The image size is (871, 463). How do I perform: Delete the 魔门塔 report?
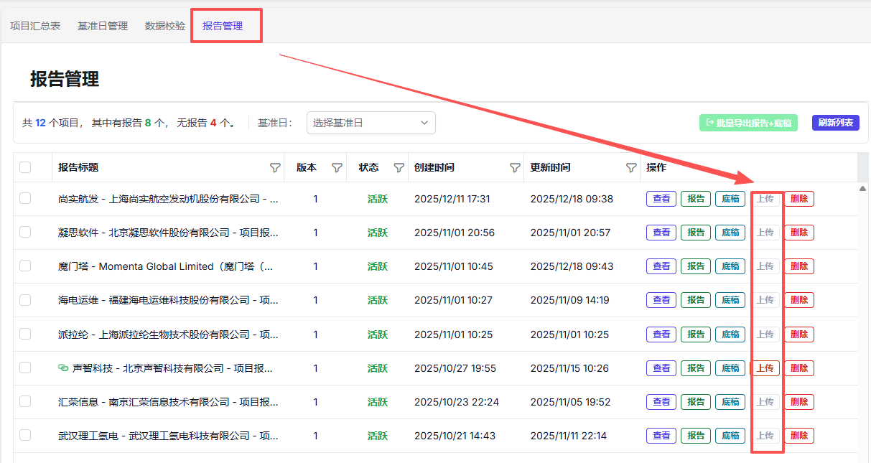[799, 266]
